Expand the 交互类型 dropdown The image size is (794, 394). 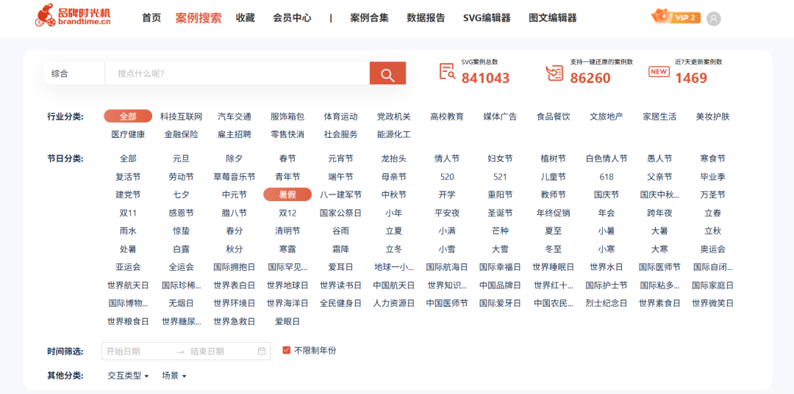click(128, 376)
